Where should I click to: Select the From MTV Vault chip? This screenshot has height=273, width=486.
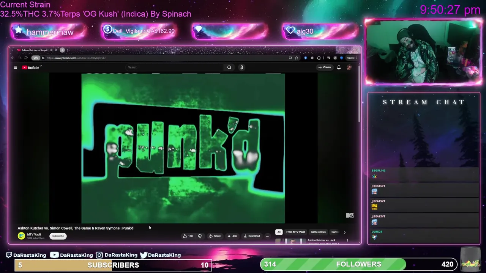[295, 232]
